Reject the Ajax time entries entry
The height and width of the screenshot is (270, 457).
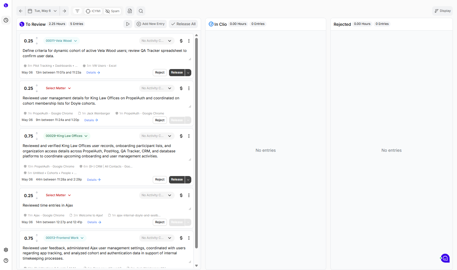click(x=160, y=222)
